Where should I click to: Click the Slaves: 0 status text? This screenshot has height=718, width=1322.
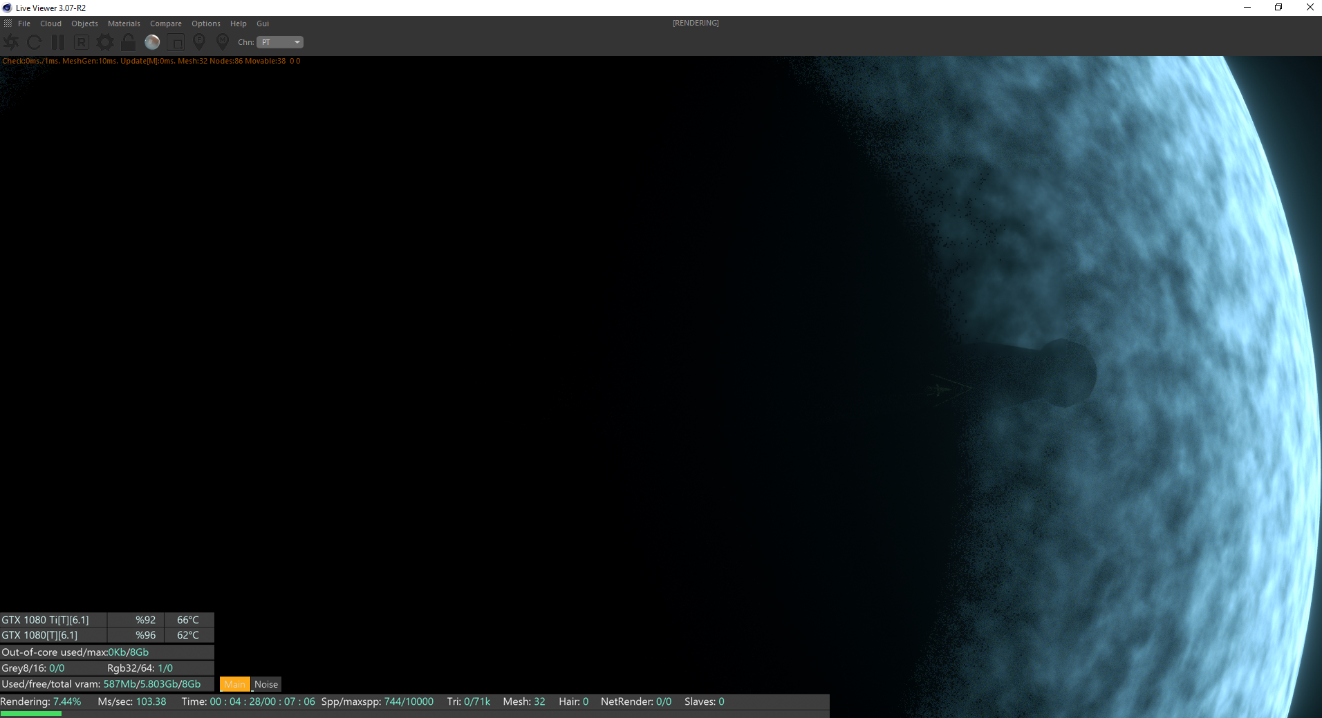point(705,701)
